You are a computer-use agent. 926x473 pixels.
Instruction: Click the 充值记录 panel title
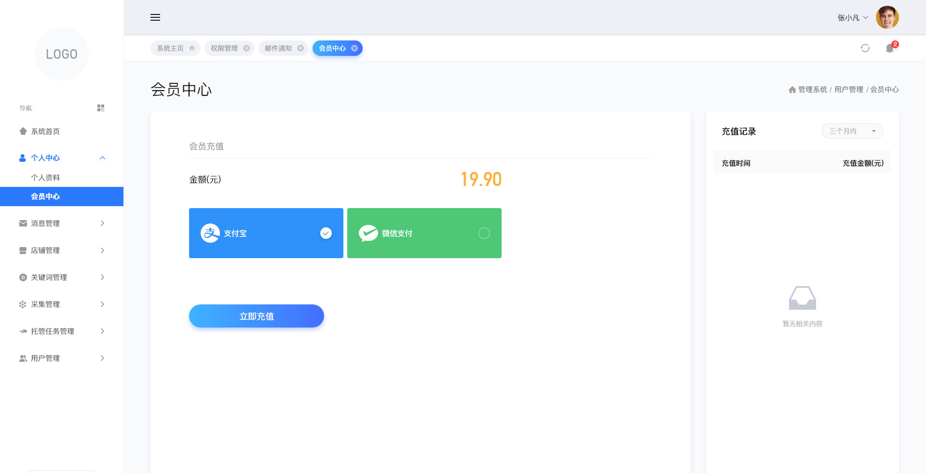pos(739,131)
